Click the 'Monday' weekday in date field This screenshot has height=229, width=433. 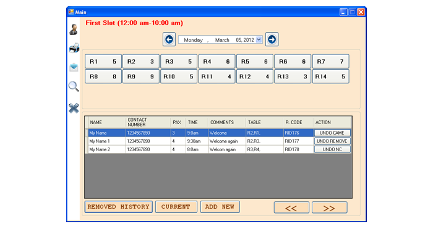tap(193, 40)
